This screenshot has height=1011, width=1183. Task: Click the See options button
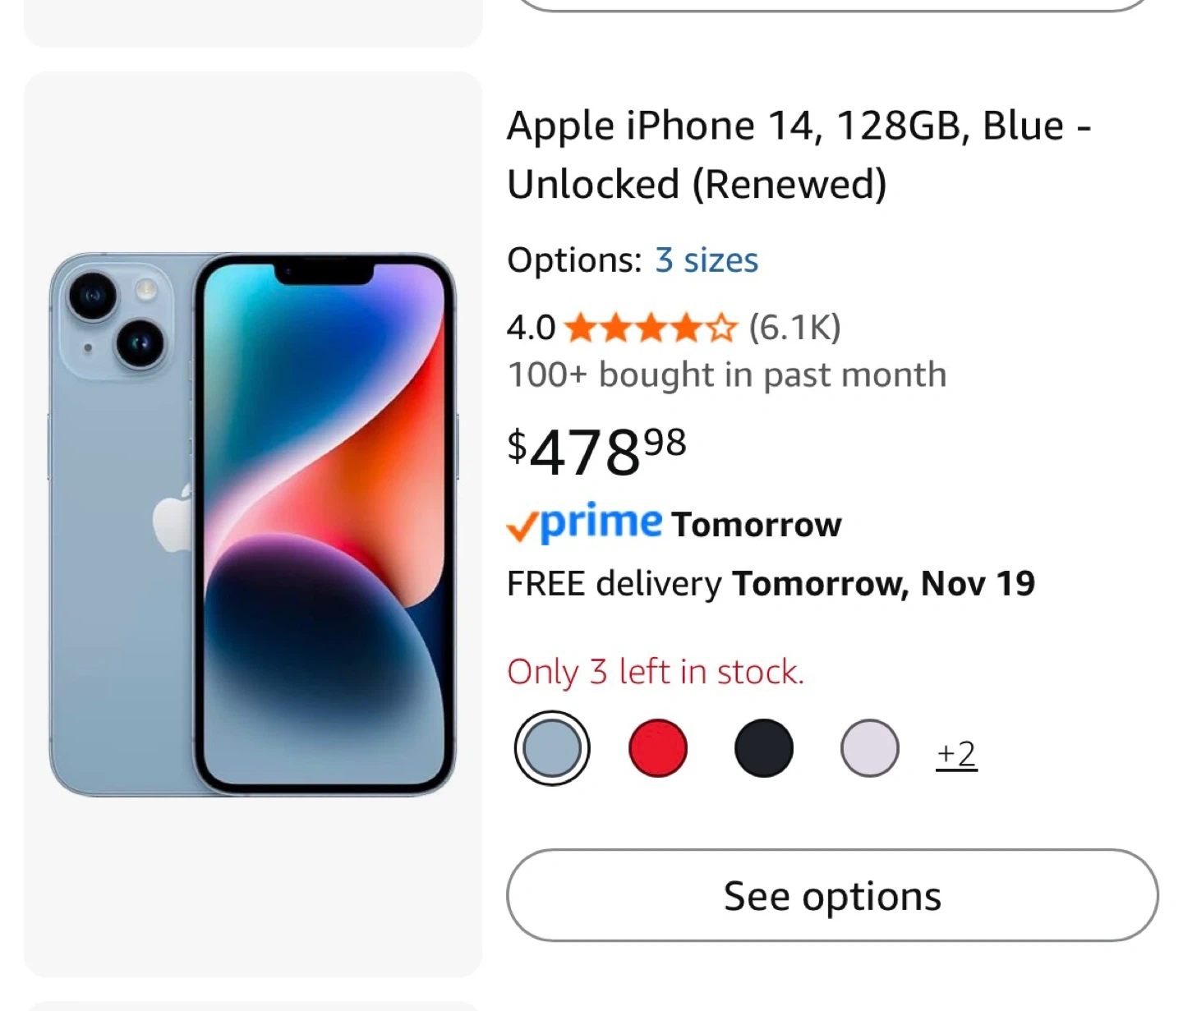(x=831, y=895)
